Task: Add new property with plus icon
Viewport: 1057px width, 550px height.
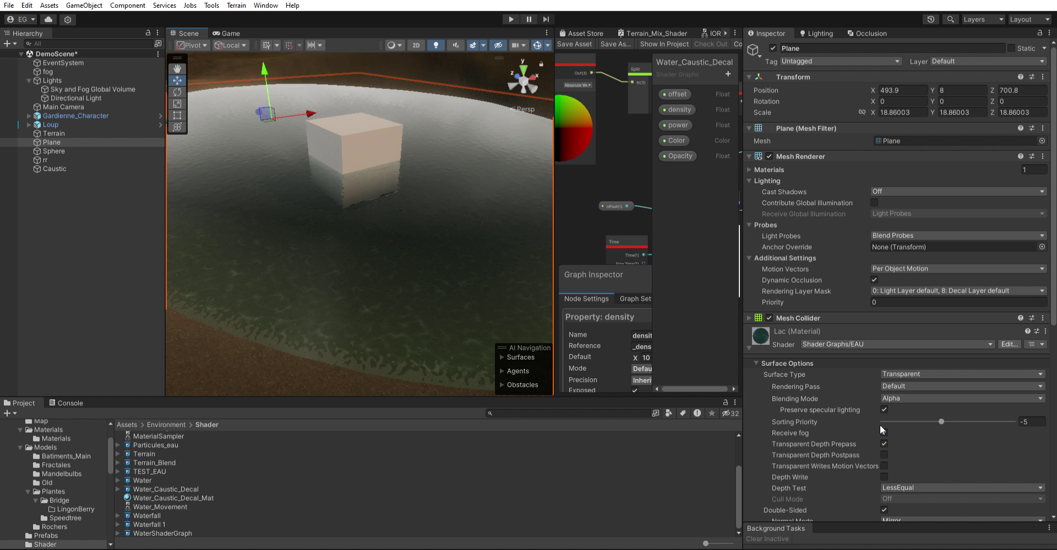Action: coord(728,74)
